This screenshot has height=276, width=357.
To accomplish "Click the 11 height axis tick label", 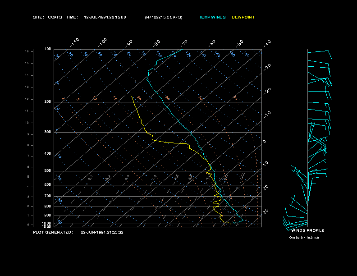I will click(x=27, y=111).
